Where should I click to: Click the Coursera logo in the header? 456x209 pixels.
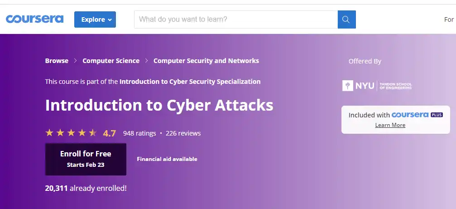click(34, 19)
